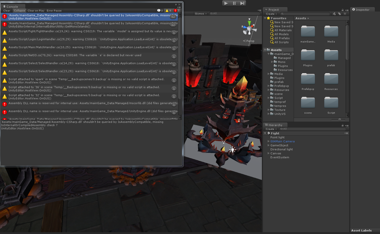Select the LoginHandler.cs CS0618 warning entry

coord(90,40)
